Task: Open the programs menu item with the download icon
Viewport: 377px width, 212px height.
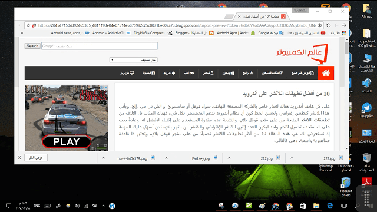Action: (248, 73)
